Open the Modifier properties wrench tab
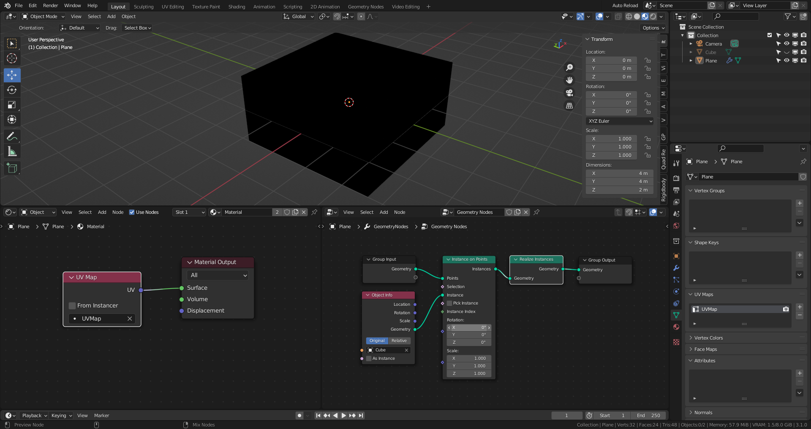The image size is (811, 429). point(676,268)
